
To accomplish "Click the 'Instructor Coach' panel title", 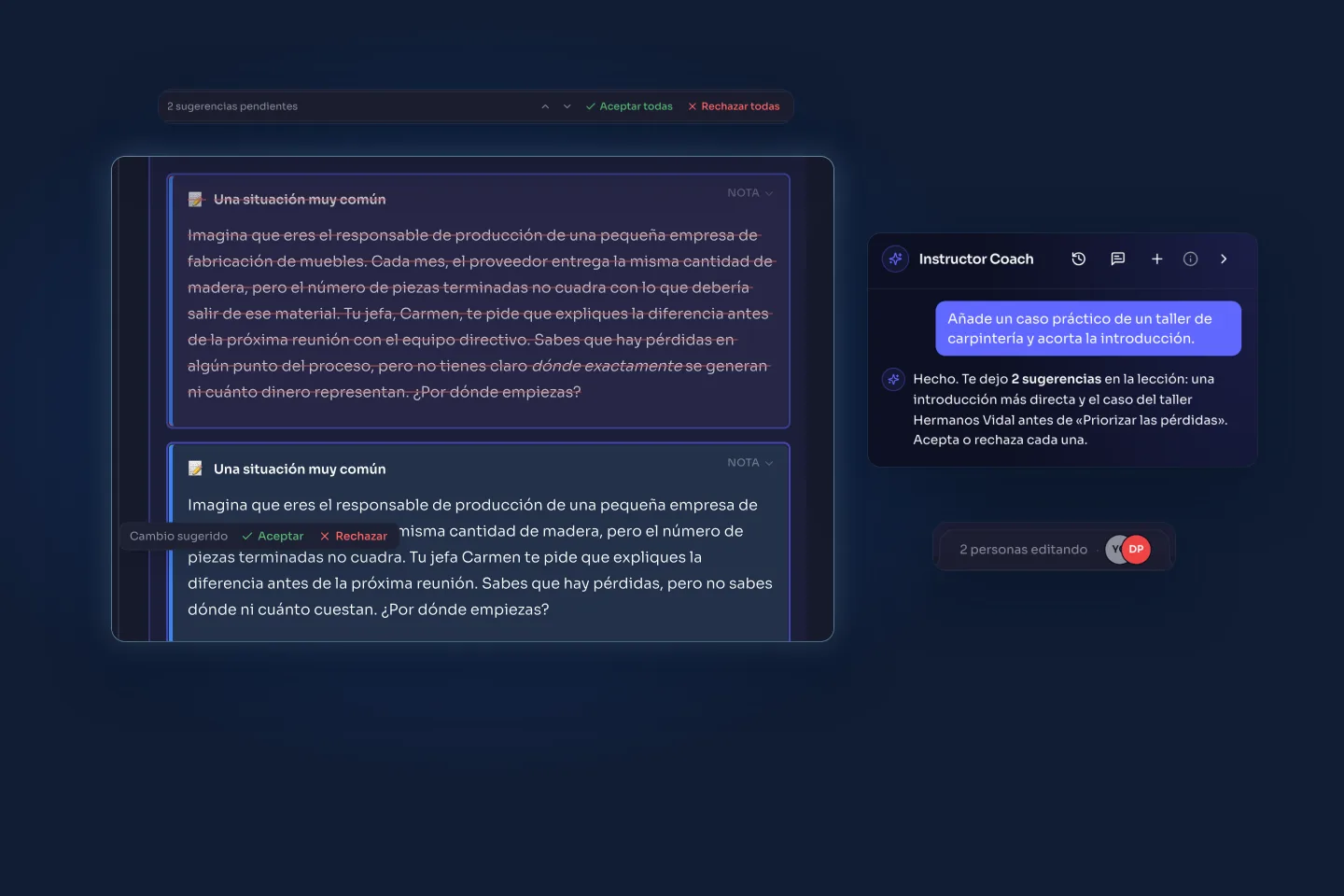I will [976, 259].
